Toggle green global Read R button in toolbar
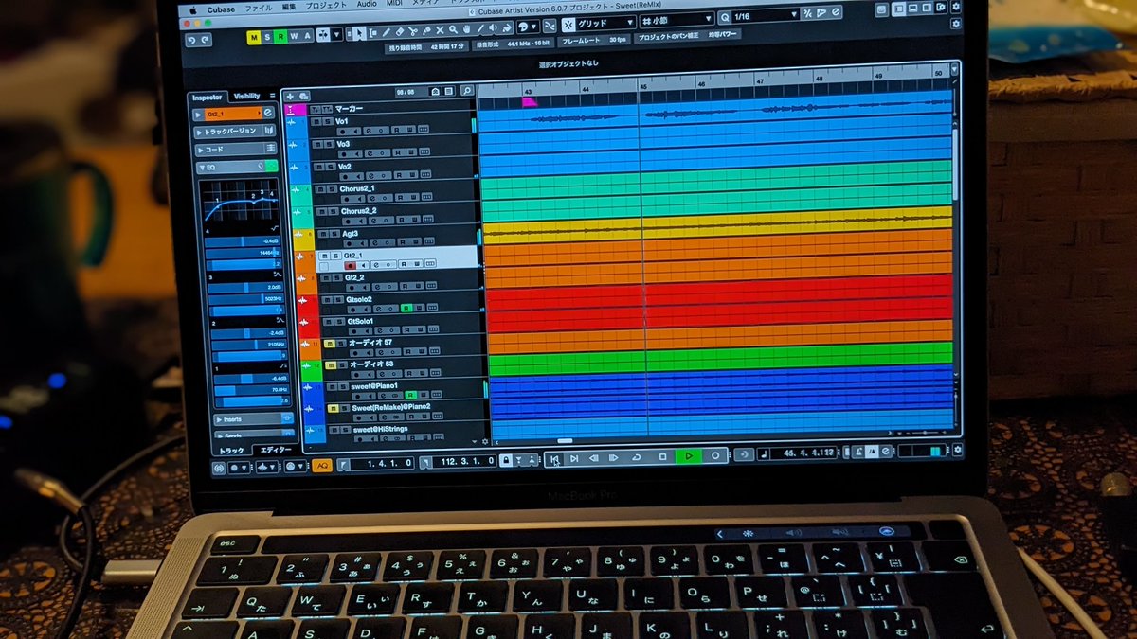This screenshot has width=1137, height=639. 280,37
